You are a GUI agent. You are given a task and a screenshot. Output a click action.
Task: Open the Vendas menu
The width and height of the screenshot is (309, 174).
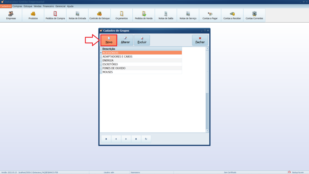[x=37, y=6]
